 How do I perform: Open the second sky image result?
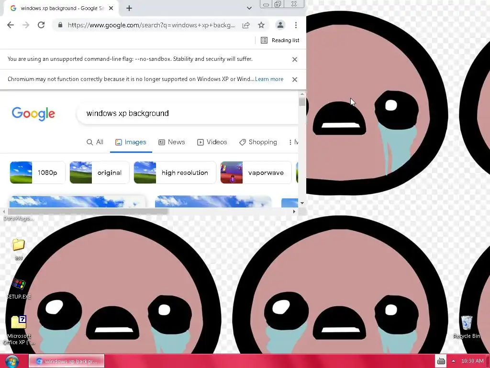[213, 202]
